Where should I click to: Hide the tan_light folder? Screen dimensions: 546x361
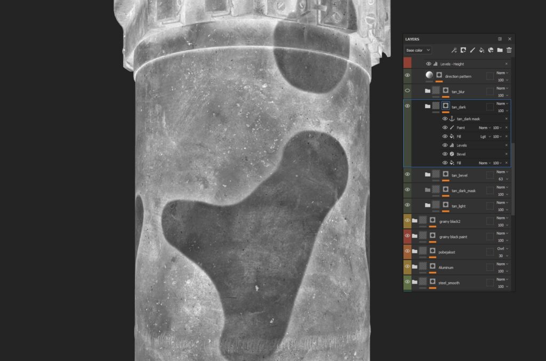[x=407, y=205]
